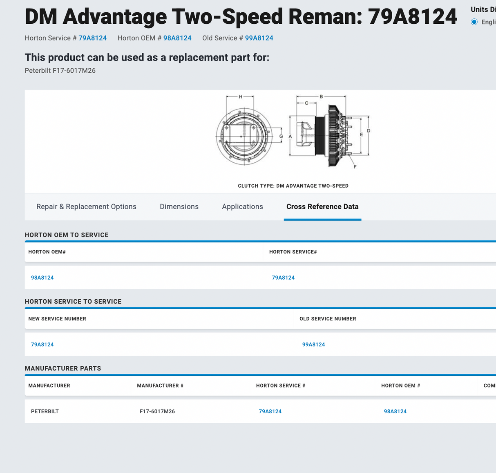Click the PETERBILT manufacturer cell
This screenshot has width=496, height=473.
pos(45,411)
